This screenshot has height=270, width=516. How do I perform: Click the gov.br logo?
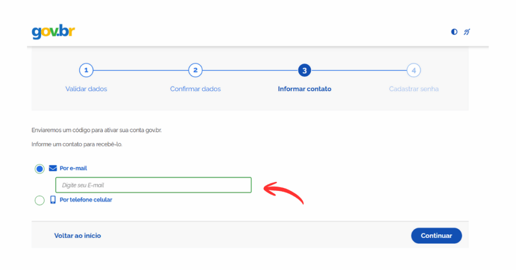click(53, 32)
